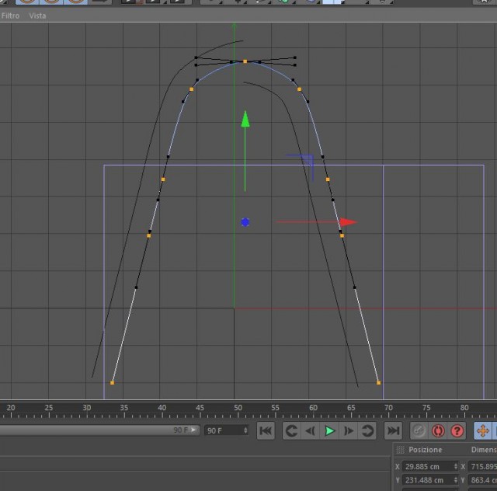Screen dimensions: 497x491
Task: Click the Posizione X field showing 29.885 cm
Action: click(430, 466)
